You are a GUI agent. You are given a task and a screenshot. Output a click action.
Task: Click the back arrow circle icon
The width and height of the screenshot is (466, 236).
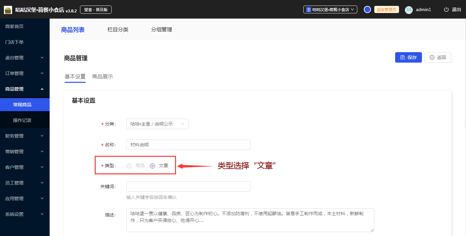coord(432,57)
